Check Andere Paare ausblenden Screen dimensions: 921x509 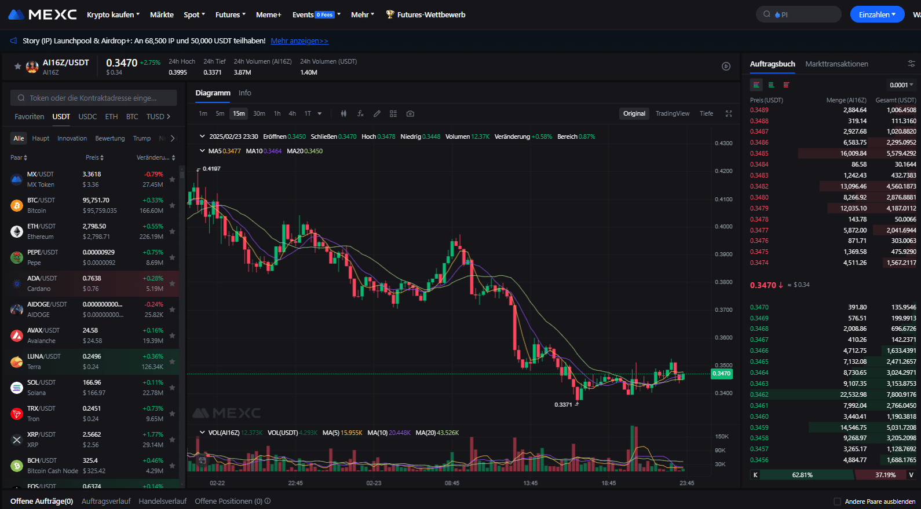(x=837, y=501)
